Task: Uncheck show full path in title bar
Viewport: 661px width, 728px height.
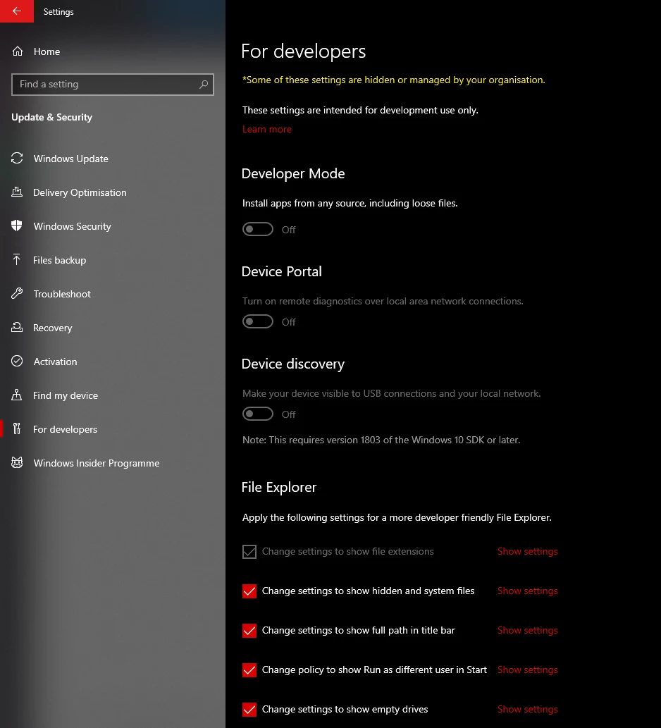Action: 249,631
